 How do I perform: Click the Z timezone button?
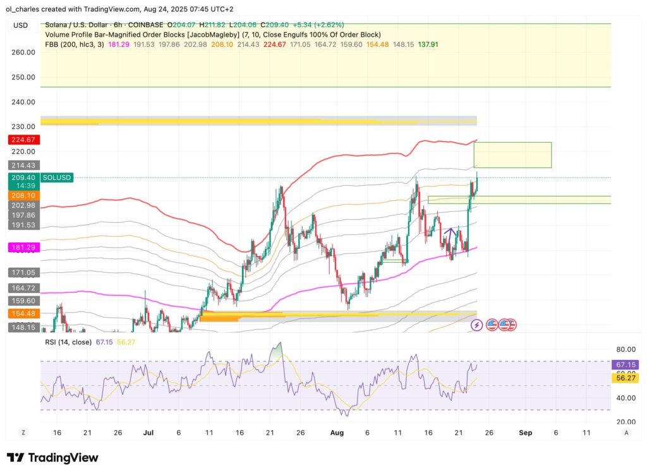[x=23, y=433]
